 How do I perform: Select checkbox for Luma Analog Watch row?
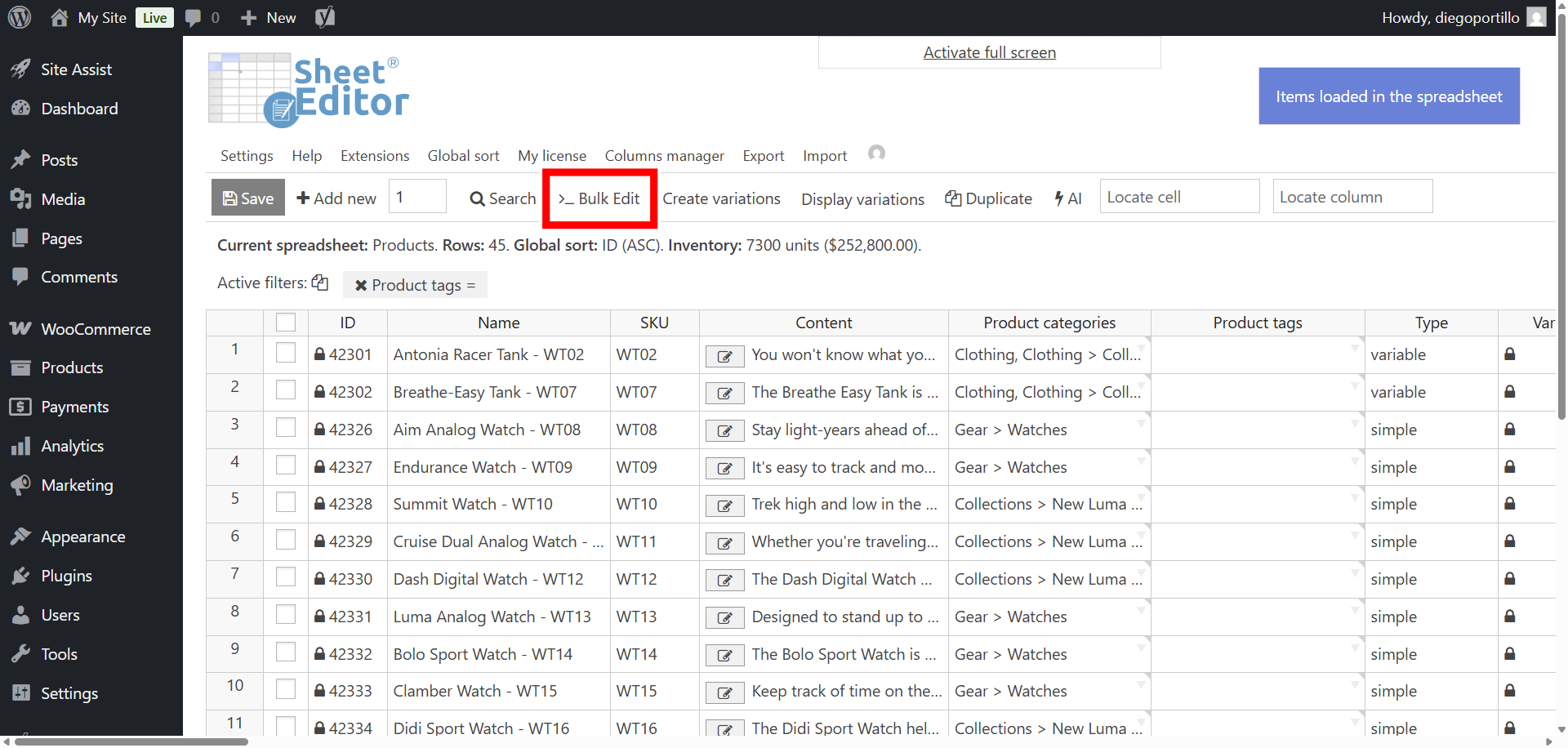pyautogui.click(x=286, y=615)
